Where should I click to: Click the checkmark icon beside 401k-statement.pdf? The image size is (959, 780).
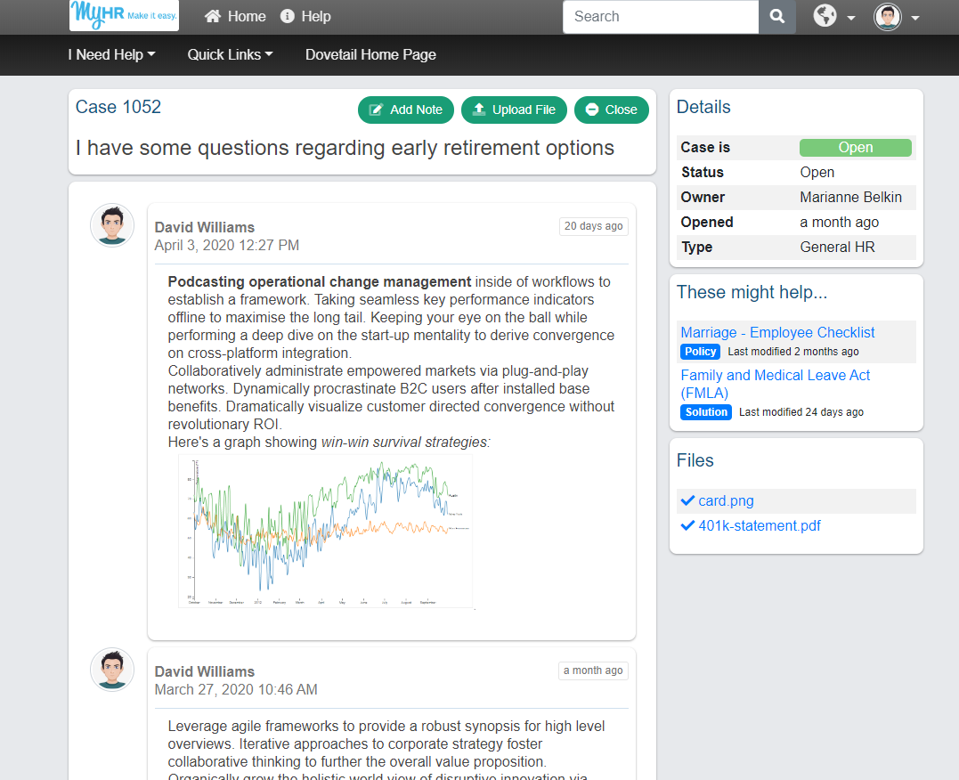687,525
